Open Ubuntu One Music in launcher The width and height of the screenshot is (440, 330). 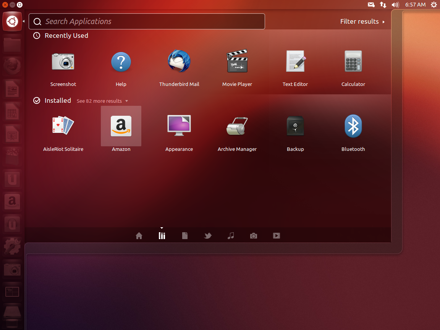pyautogui.click(x=12, y=224)
